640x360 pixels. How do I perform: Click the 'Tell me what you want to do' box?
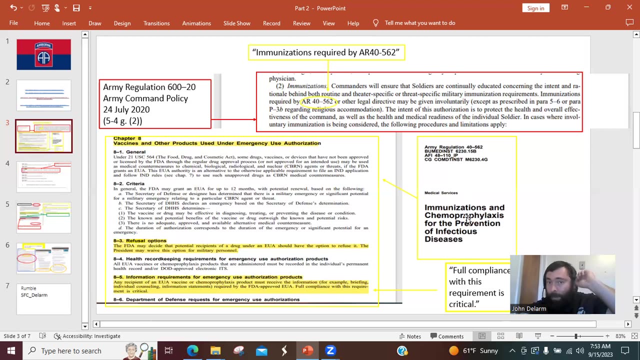[x=419, y=23]
